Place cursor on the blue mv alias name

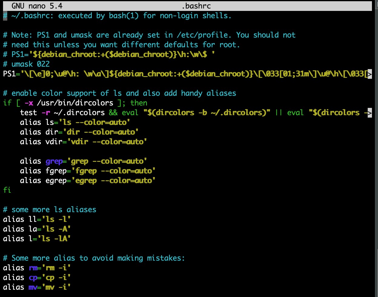[x=33, y=287]
